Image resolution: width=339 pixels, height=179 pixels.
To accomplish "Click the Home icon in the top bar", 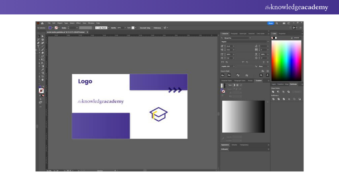I will coord(42,23).
